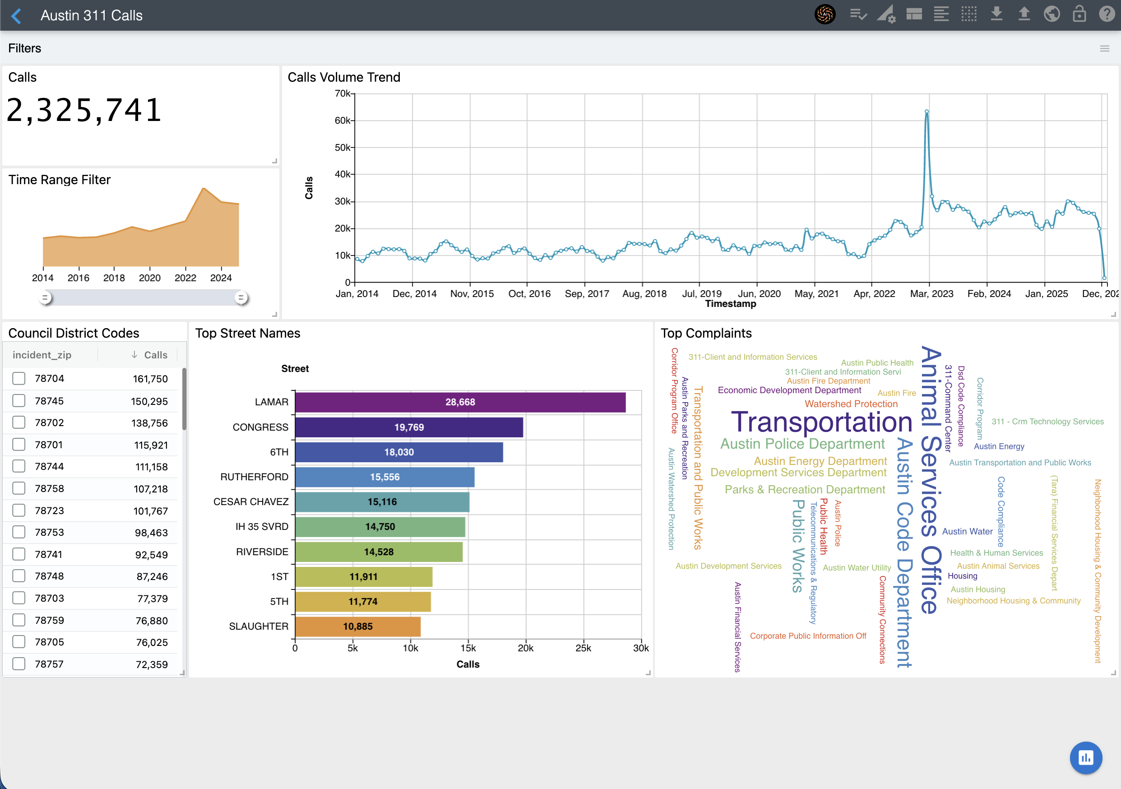Click the dashboard layout icon
The image size is (1121, 789).
point(914,14)
